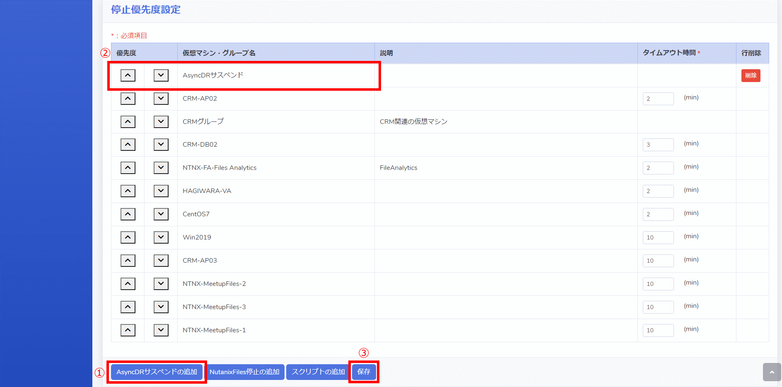Move AsyncDRサスペンド row down in priority
This screenshot has height=387, width=782.
(x=161, y=75)
